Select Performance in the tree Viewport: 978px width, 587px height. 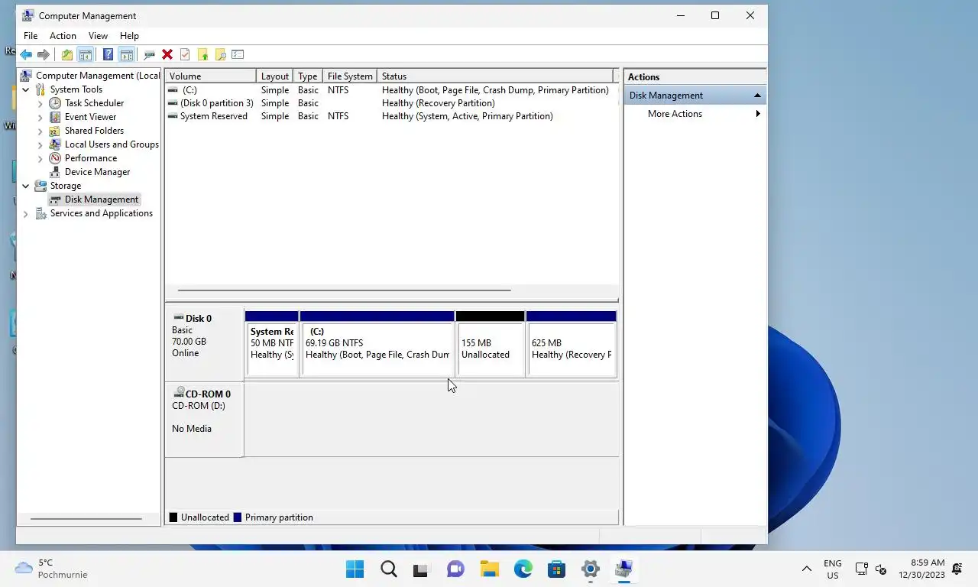click(x=91, y=158)
